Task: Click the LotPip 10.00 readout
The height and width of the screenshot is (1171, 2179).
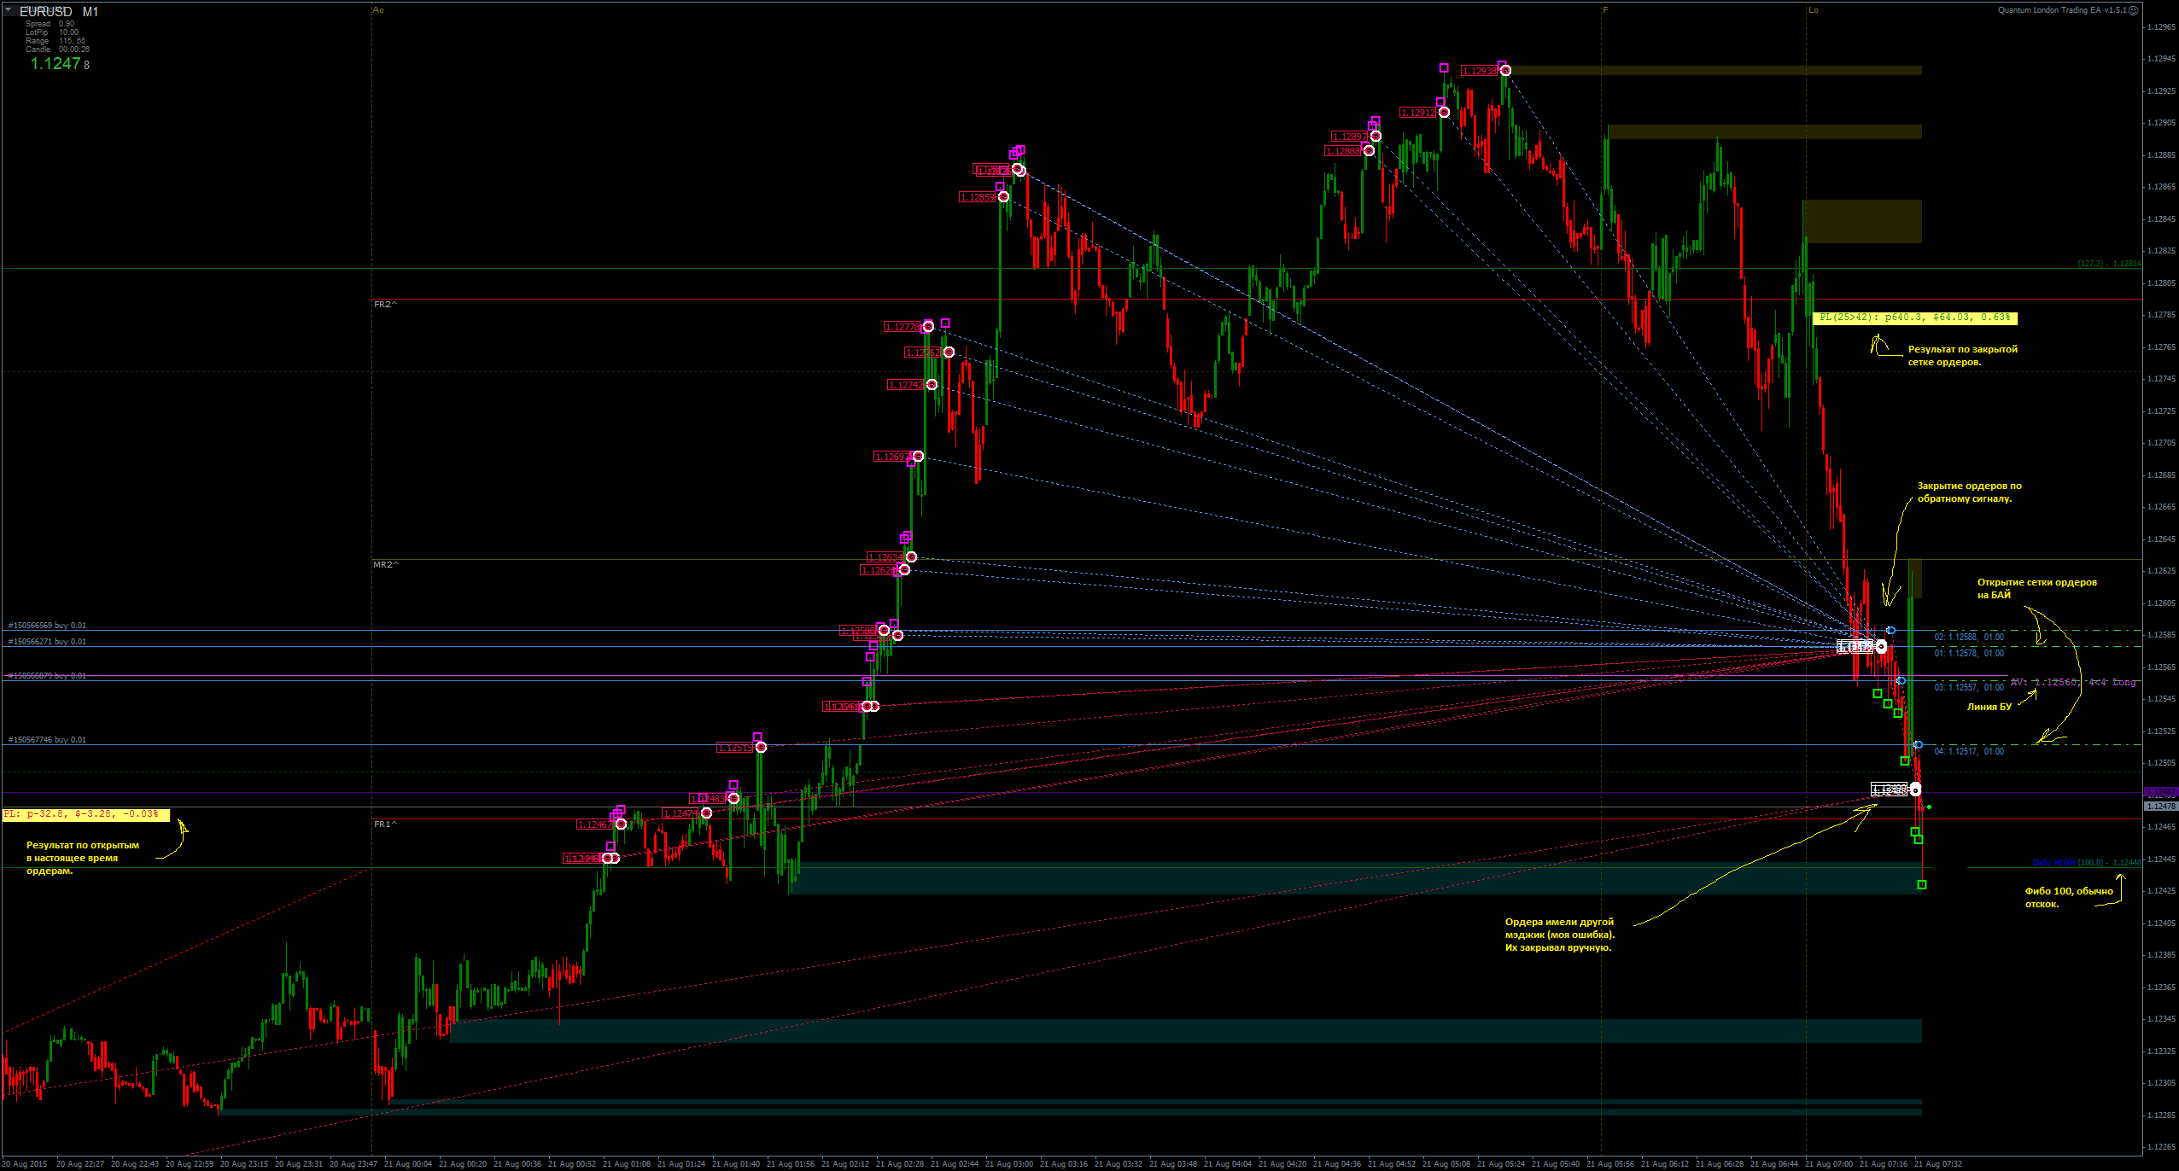Action: pyautogui.click(x=51, y=32)
